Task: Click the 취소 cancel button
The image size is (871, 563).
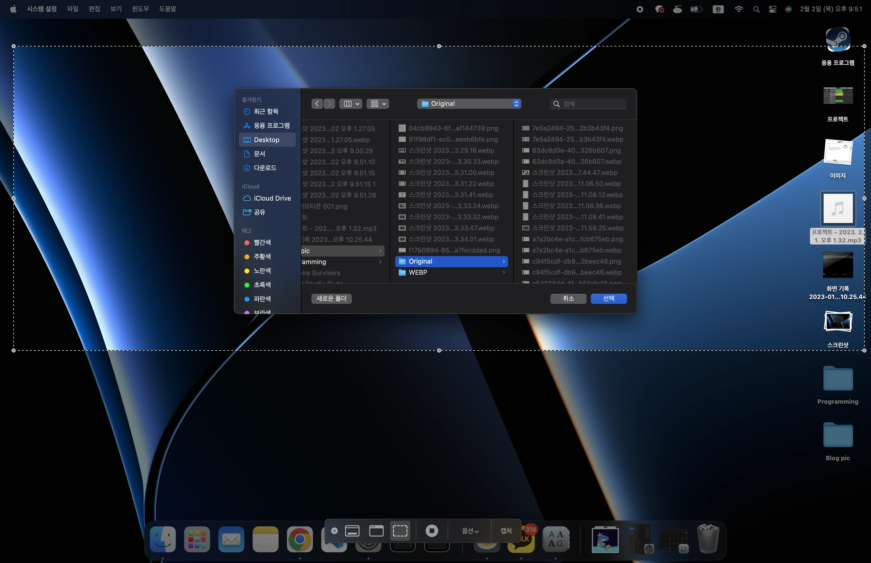Action: [x=568, y=299]
